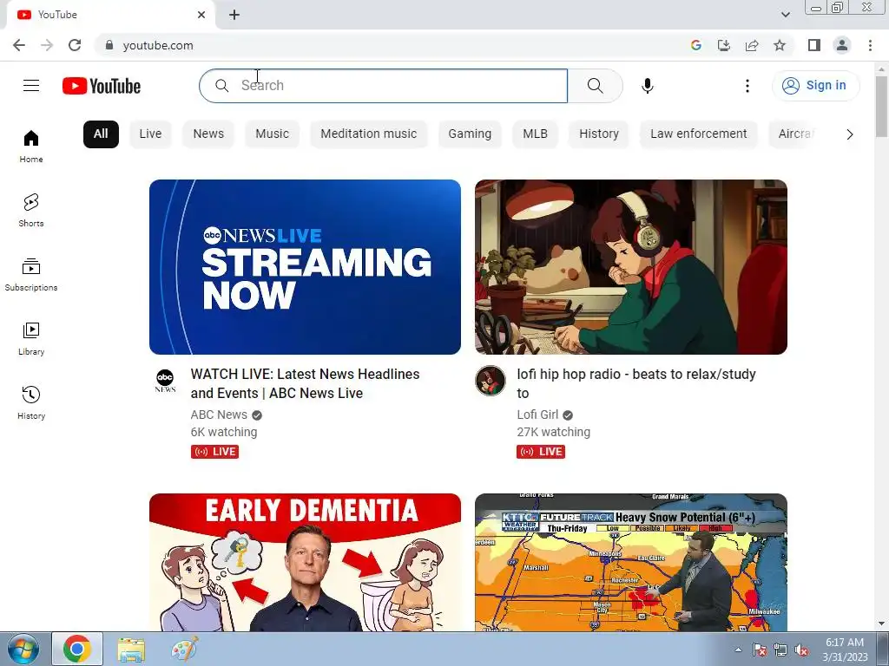Click the search magnifier button

point(595,86)
